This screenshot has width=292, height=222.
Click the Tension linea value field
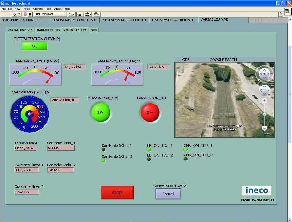point(25,148)
